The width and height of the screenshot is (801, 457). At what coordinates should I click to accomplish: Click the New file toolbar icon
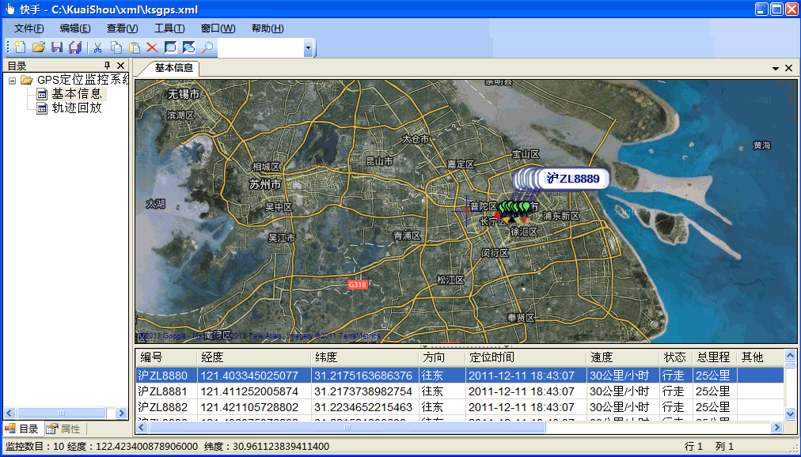click(20, 48)
